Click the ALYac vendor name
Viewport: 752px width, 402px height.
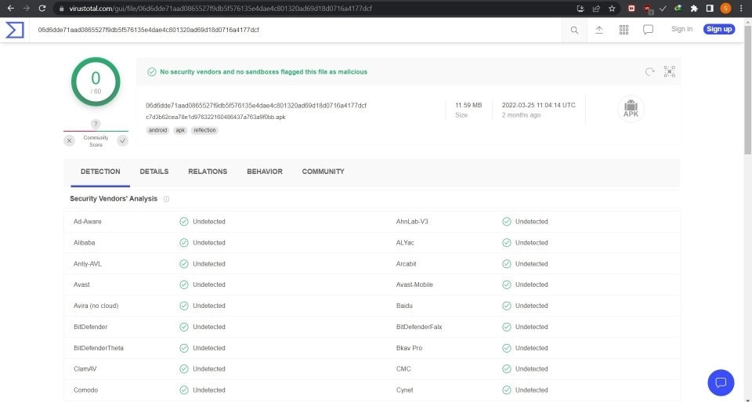pos(405,243)
